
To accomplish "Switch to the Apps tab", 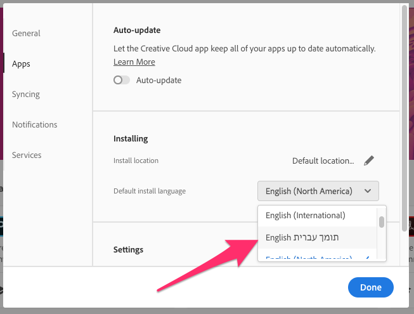I will pos(21,63).
